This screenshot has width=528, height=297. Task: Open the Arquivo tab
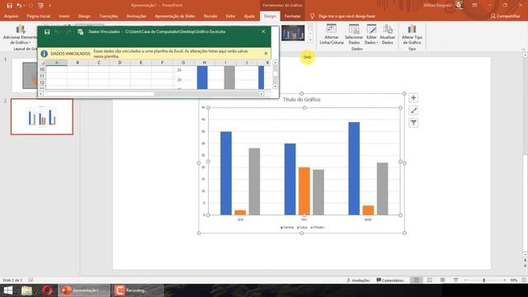11,16
